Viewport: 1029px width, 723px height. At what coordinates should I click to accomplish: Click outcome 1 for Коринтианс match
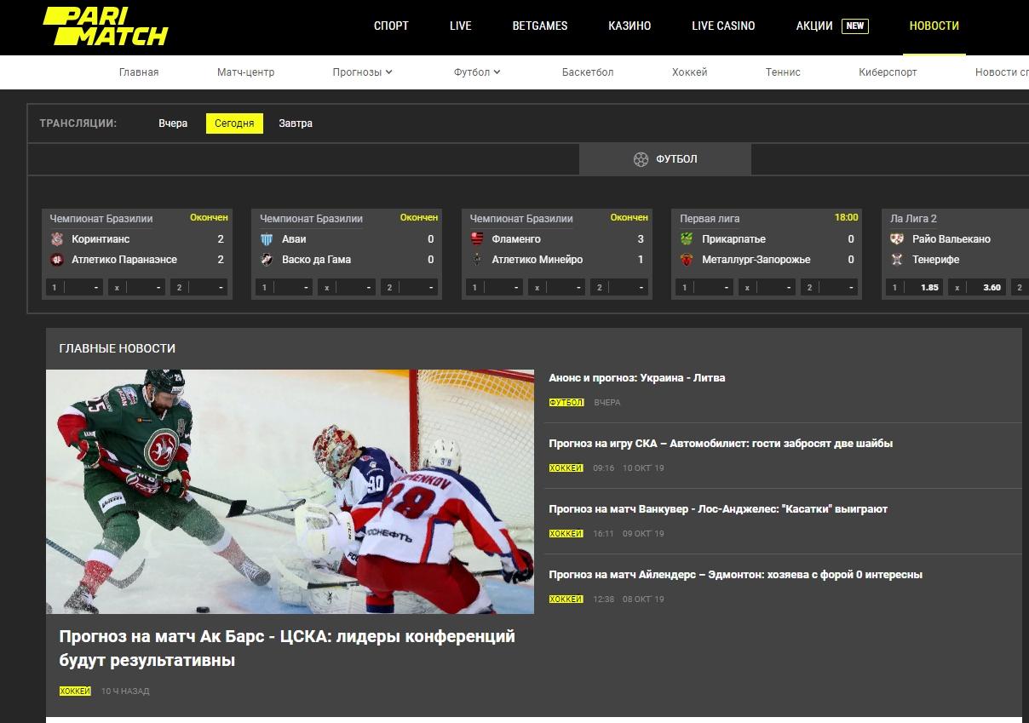click(x=75, y=288)
